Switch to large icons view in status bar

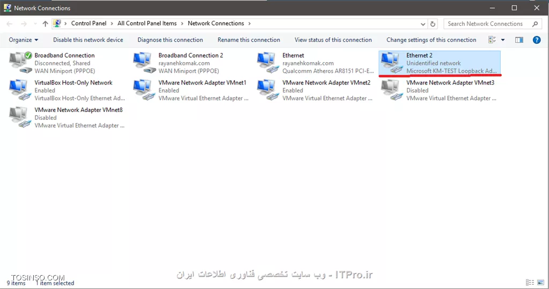point(540,283)
